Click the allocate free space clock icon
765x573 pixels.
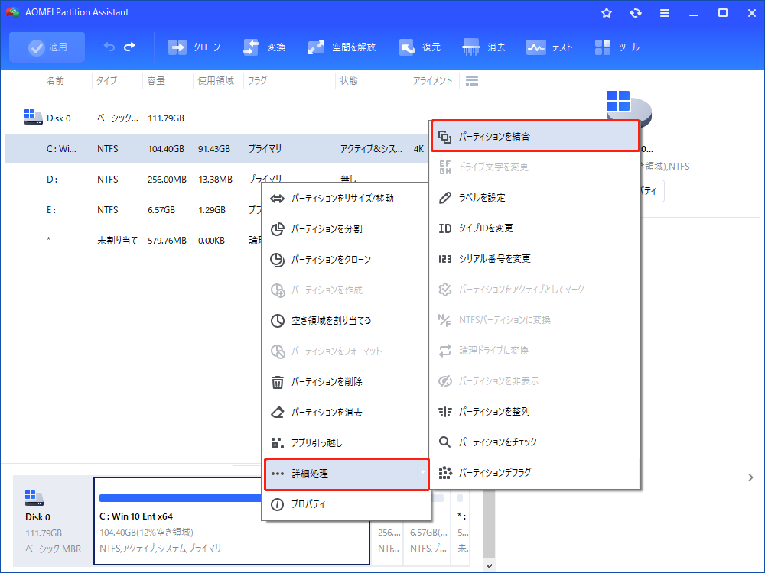click(277, 321)
